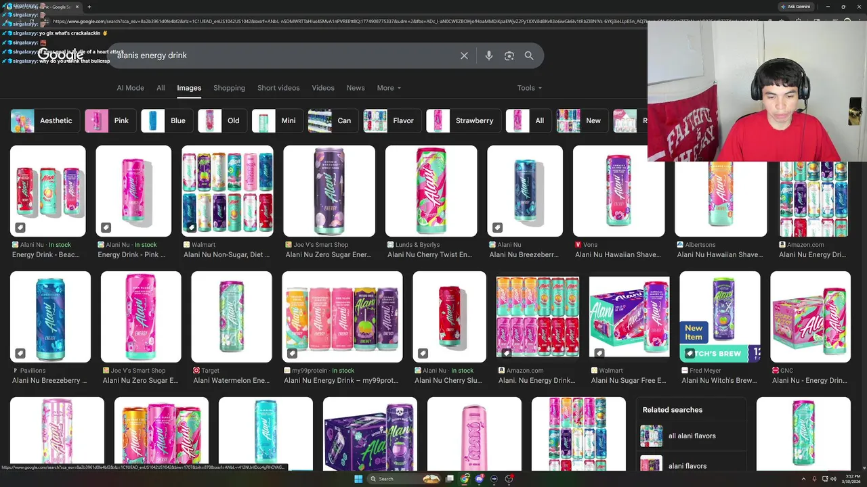Select the Flavor filter chip
The height and width of the screenshot is (487, 867).
pos(392,120)
